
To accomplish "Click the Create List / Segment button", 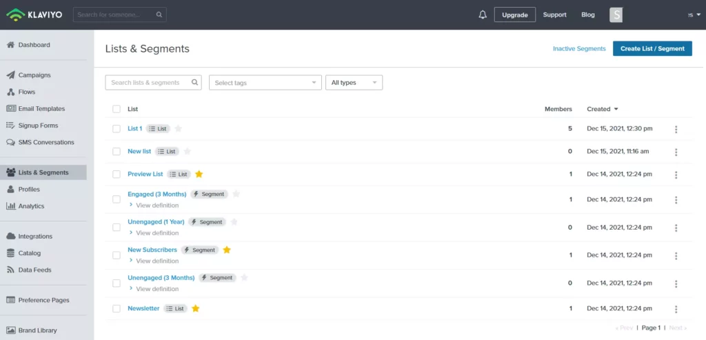I will point(652,48).
